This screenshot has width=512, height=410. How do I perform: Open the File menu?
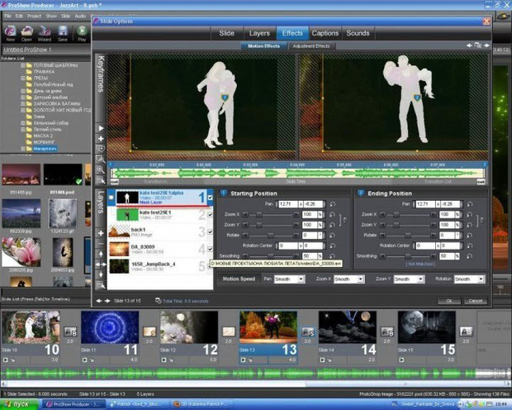coord(7,16)
